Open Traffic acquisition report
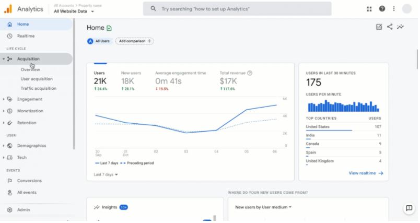This screenshot has height=223, width=420. point(38,88)
